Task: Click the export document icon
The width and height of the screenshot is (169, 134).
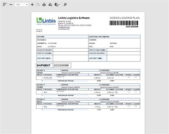Action: [56, 5]
